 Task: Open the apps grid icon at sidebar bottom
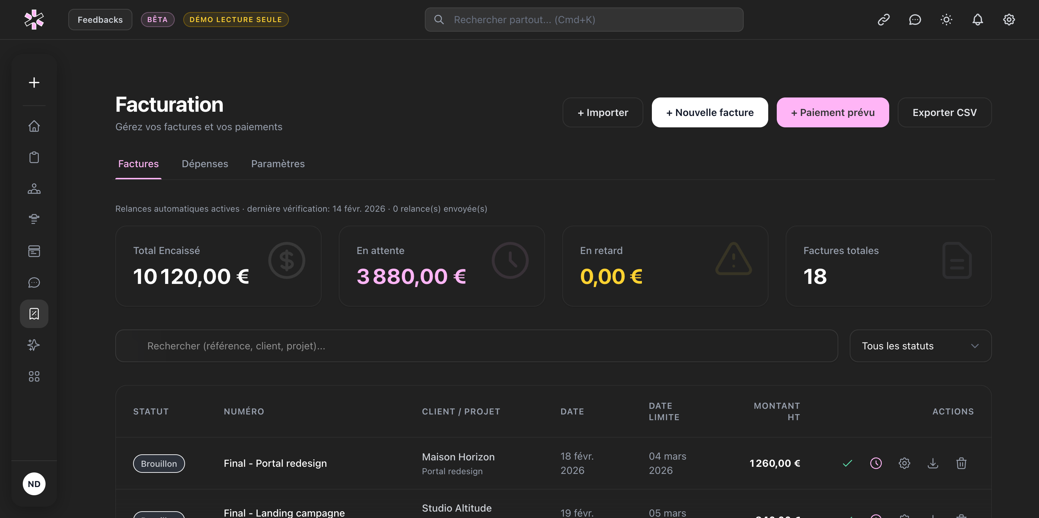(x=34, y=376)
